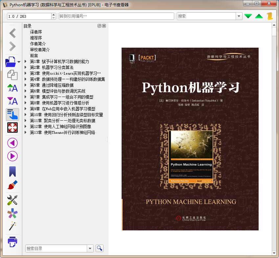Click into the 搜索 search field
The height and width of the screenshot is (258, 279).
coord(206,16)
